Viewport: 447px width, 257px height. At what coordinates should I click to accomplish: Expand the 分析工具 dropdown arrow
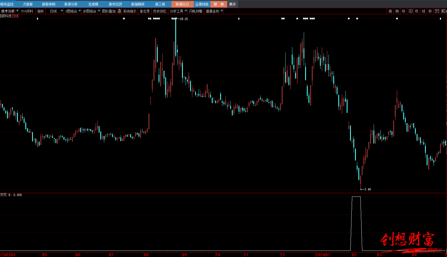(186, 11)
